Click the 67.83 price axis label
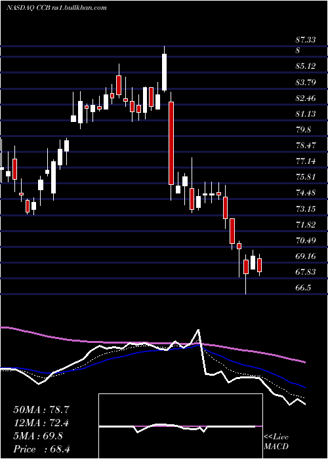 305,272
